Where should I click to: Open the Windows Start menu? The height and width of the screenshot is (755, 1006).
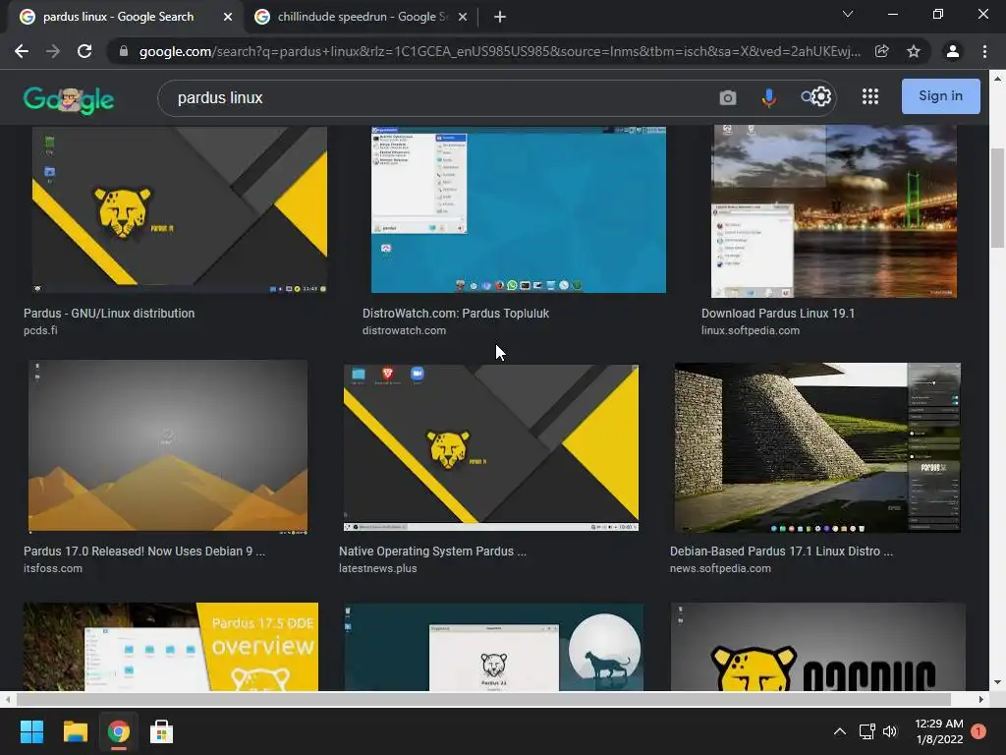point(31,731)
